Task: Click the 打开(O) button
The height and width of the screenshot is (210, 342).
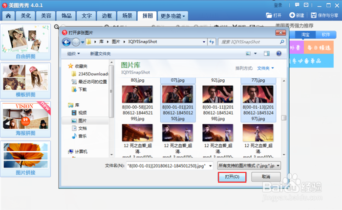Action: click(232, 177)
